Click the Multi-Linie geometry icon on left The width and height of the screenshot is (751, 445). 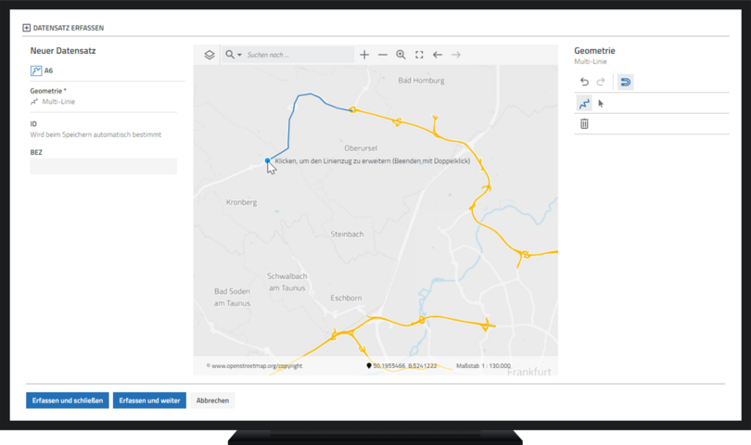pos(34,102)
